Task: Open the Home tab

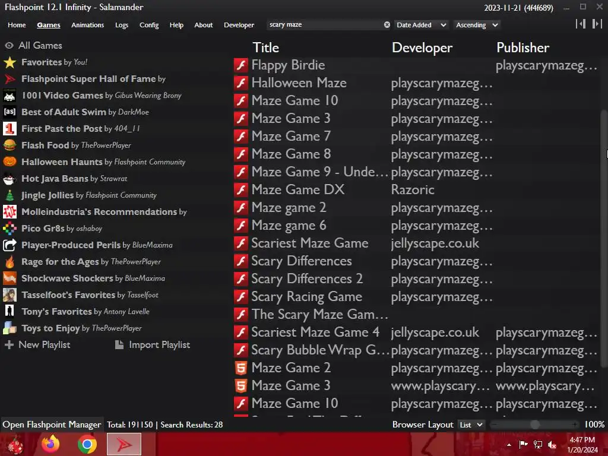Action: click(x=17, y=25)
